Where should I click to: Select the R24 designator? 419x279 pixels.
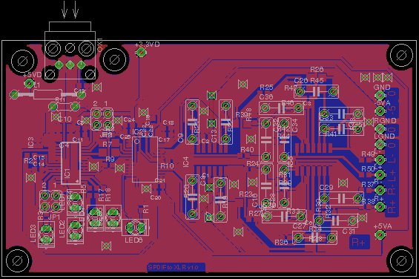tap(253, 163)
